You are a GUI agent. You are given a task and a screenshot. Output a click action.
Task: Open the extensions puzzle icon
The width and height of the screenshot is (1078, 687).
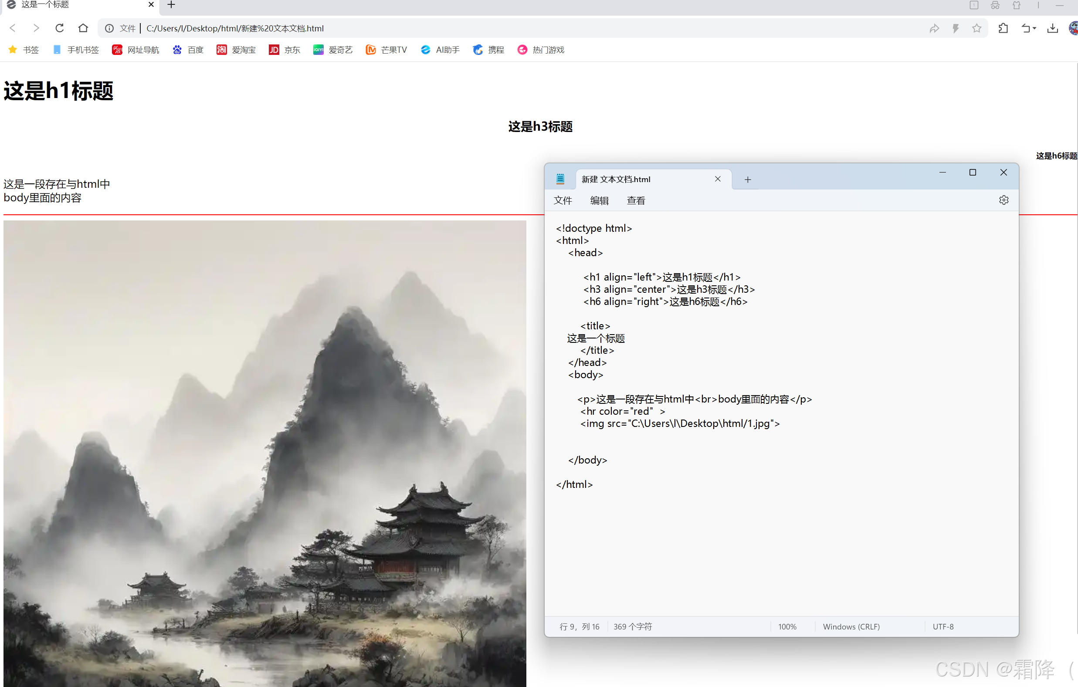point(1003,29)
